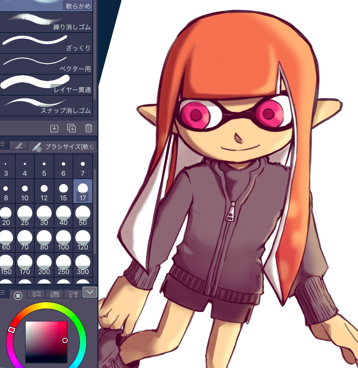Click the saturation picker circle in color square
Screen dimensions: 358x368
pyautogui.click(x=65, y=340)
